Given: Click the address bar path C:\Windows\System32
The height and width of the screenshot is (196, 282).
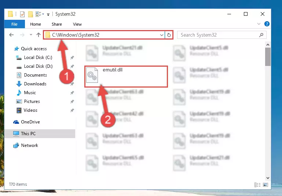Looking at the screenshot, I should point(76,35).
